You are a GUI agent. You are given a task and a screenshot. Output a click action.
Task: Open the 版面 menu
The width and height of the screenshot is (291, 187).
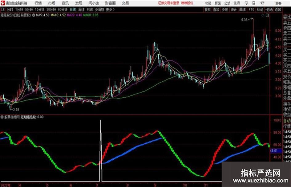[218, 3]
